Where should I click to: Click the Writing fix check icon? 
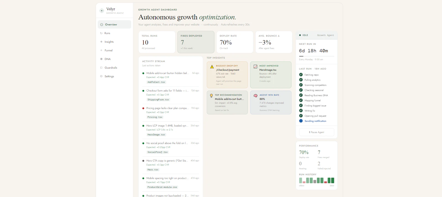point(301,111)
